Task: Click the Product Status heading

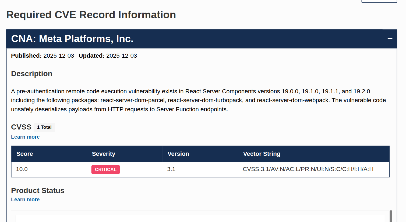Action: 38,191
